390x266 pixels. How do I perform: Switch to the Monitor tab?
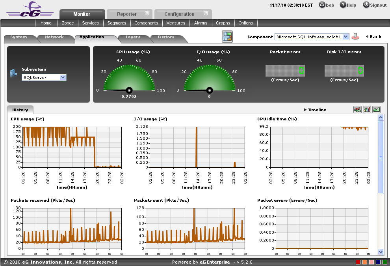point(82,14)
